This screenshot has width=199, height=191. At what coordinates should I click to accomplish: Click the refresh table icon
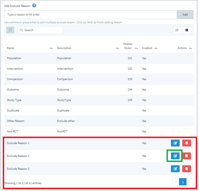point(10,30)
